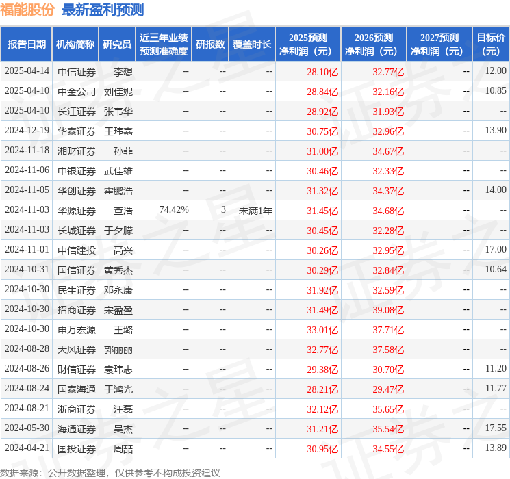Screen dimensions: 510x479
Task: Select the 近三年业绩预测准确度 column header
Action: (x=164, y=44)
